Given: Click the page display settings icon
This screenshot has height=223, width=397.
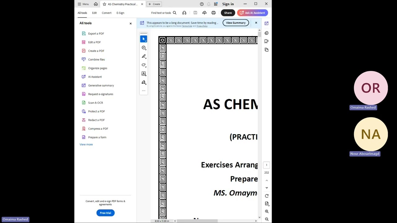Looking at the screenshot, I should (x=267, y=203).
